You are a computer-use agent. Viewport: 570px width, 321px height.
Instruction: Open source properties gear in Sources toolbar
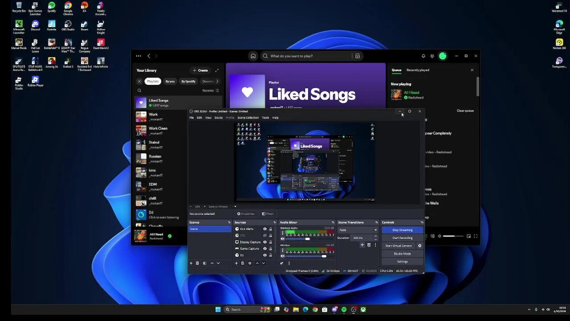250,263
